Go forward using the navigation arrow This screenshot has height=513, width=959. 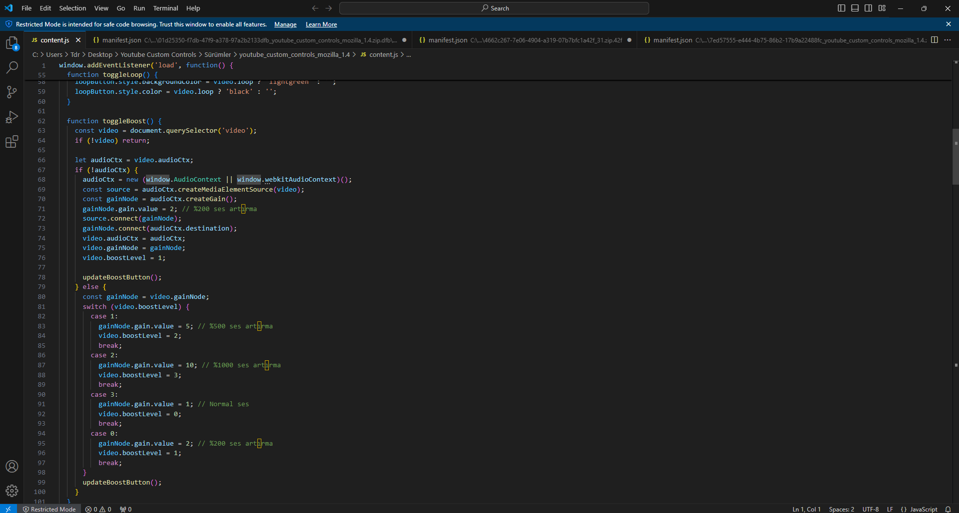pos(329,8)
